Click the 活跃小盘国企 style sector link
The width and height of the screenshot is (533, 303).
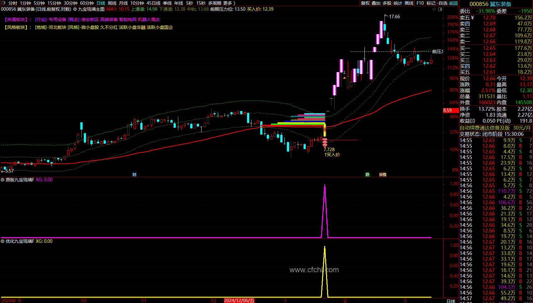click(x=160, y=28)
